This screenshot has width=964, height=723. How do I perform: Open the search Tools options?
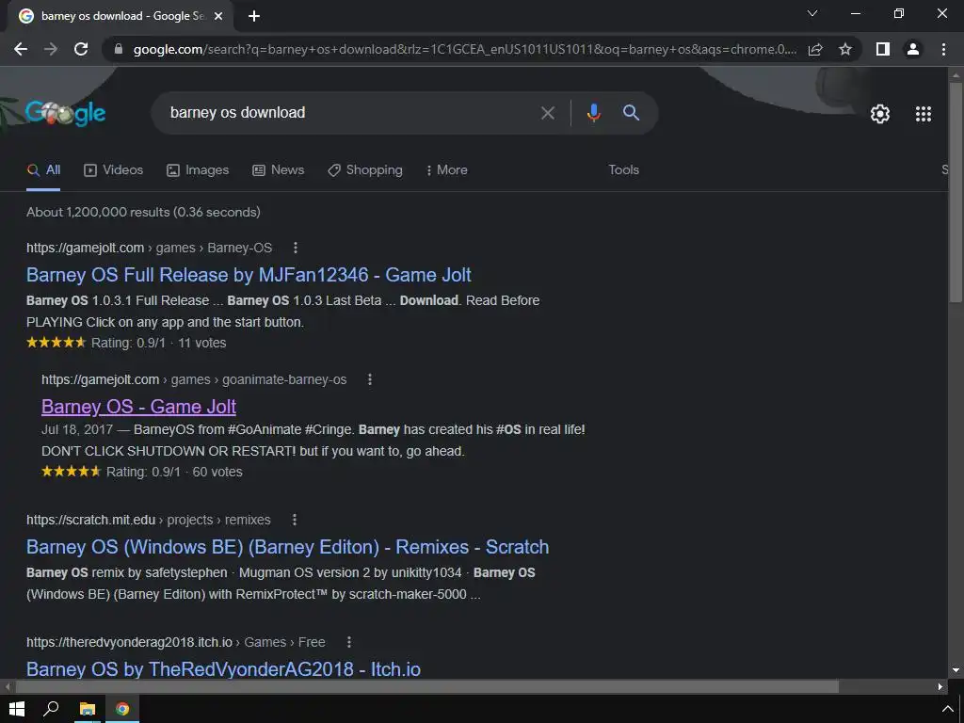click(x=623, y=169)
